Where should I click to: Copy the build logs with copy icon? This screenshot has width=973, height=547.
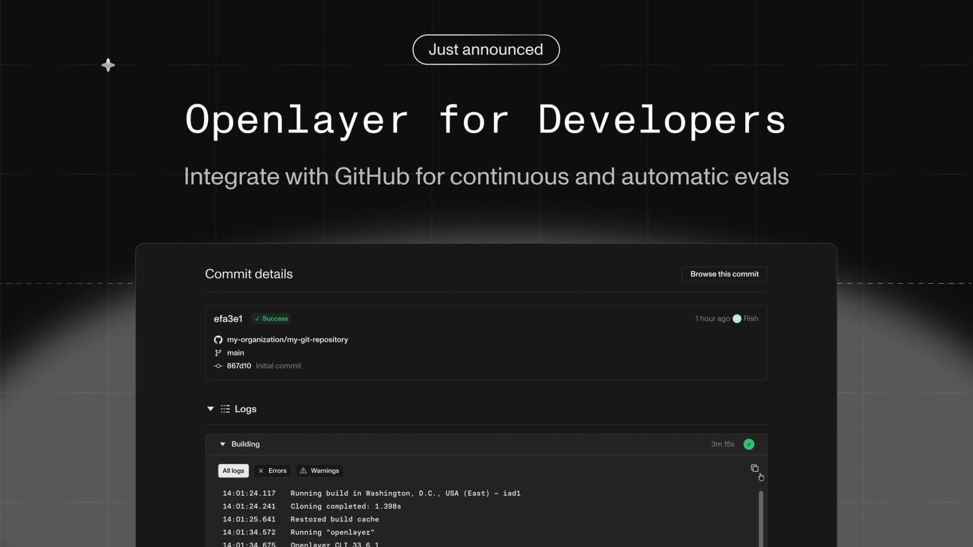click(x=754, y=469)
